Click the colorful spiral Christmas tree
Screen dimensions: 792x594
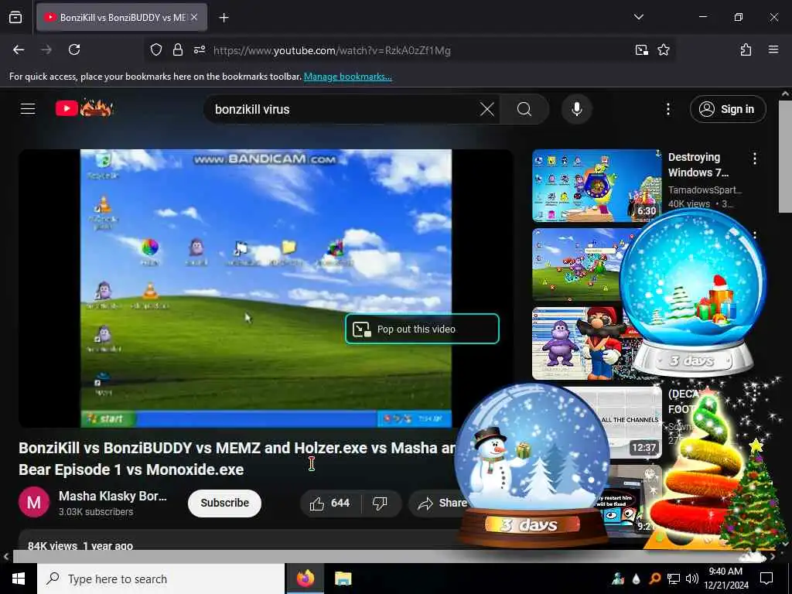click(699, 467)
